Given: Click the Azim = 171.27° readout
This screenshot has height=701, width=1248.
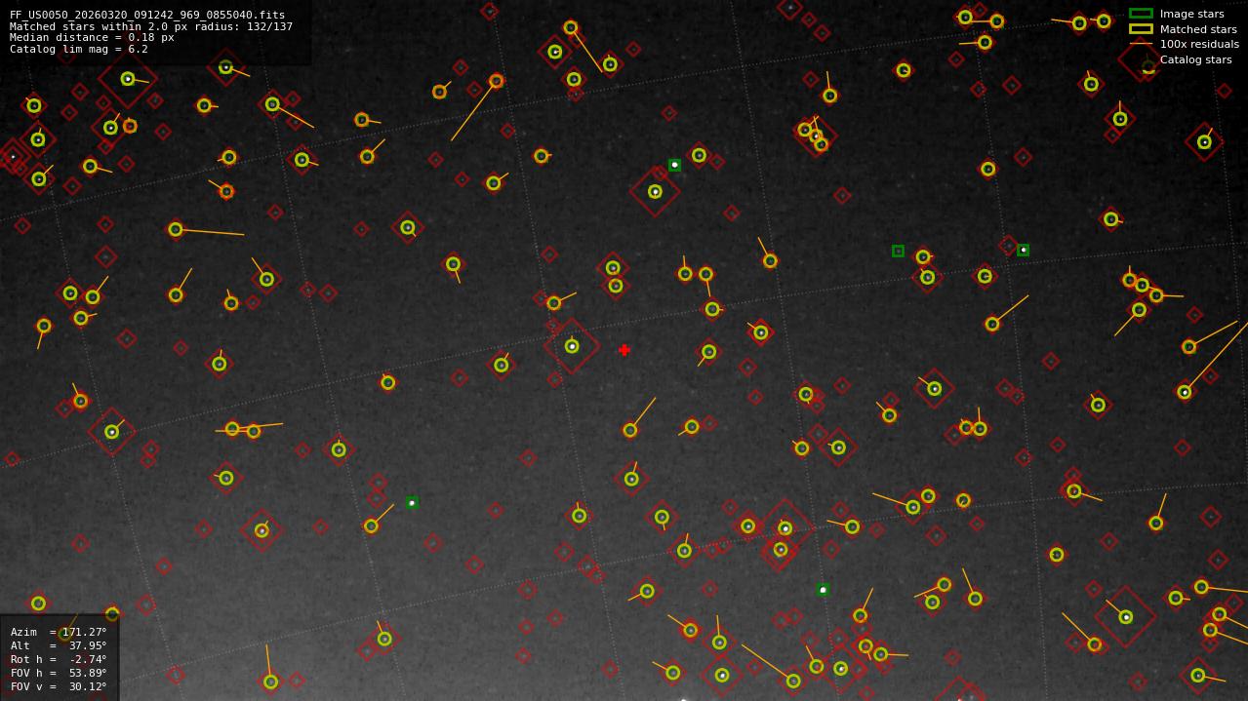Looking at the screenshot, I should (59, 632).
